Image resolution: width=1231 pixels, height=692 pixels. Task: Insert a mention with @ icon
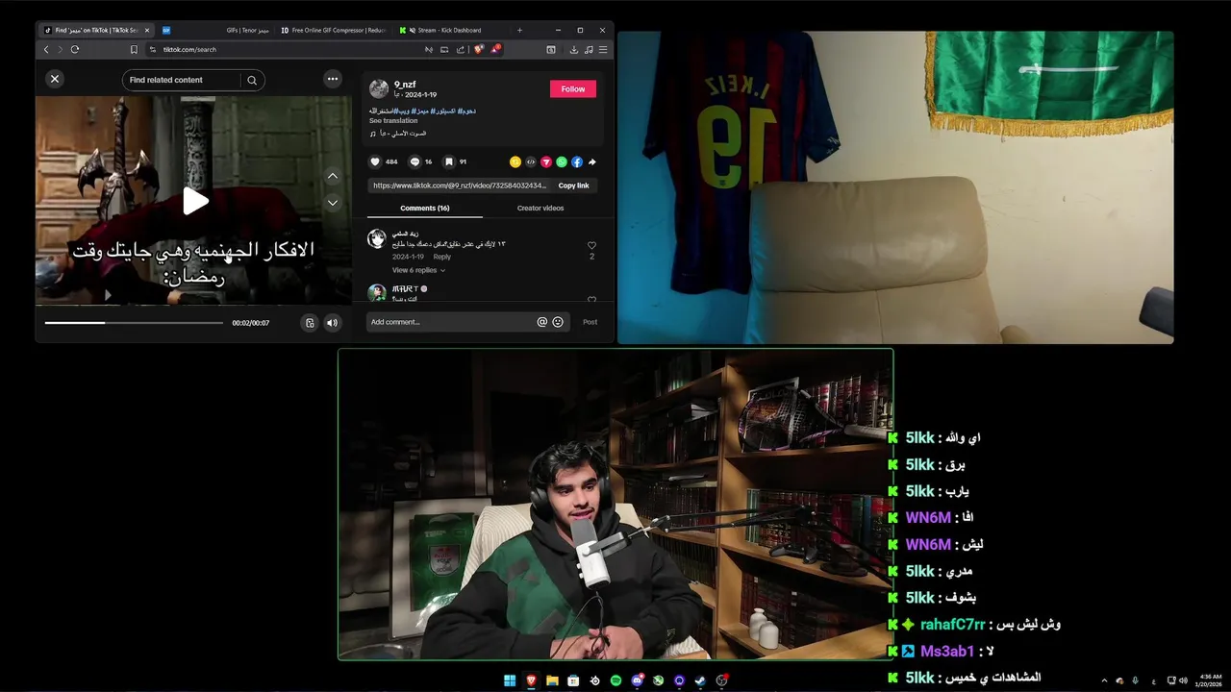click(x=542, y=322)
